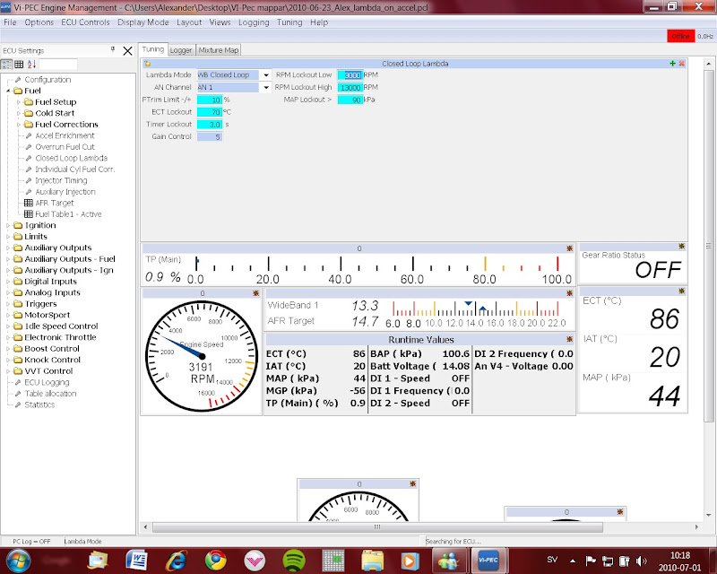Open Injector Timing settings
The height and width of the screenshot is (574, 717).
click(x=61, y=180)
